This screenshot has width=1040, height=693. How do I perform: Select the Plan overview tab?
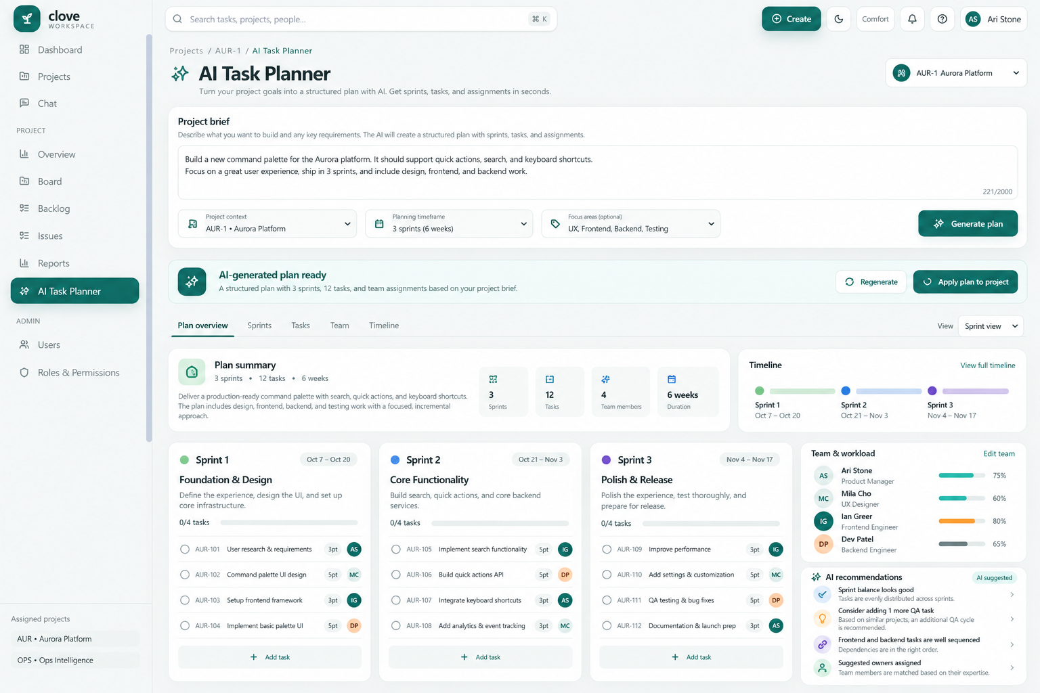[202, 326]
